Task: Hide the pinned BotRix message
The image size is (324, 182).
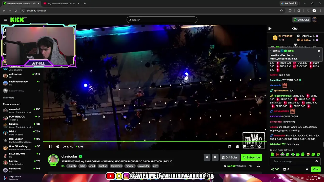Action: pyautogui.click(x=319, y=51)
